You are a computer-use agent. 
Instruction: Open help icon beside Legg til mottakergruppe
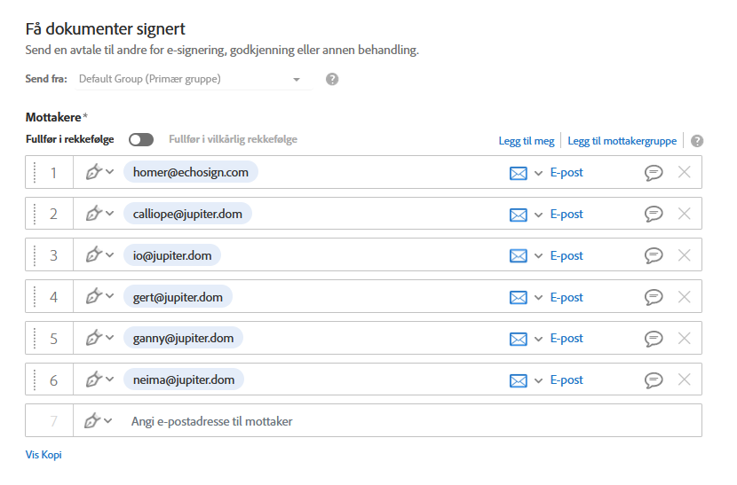pyautogui.click(x=697, y=141)
